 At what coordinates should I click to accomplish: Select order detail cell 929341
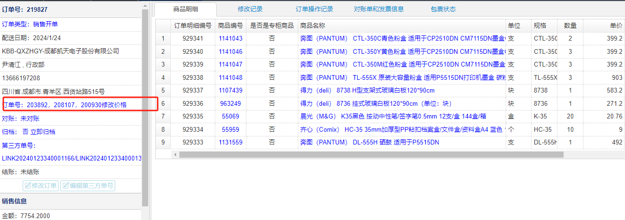tap(193, 39)
